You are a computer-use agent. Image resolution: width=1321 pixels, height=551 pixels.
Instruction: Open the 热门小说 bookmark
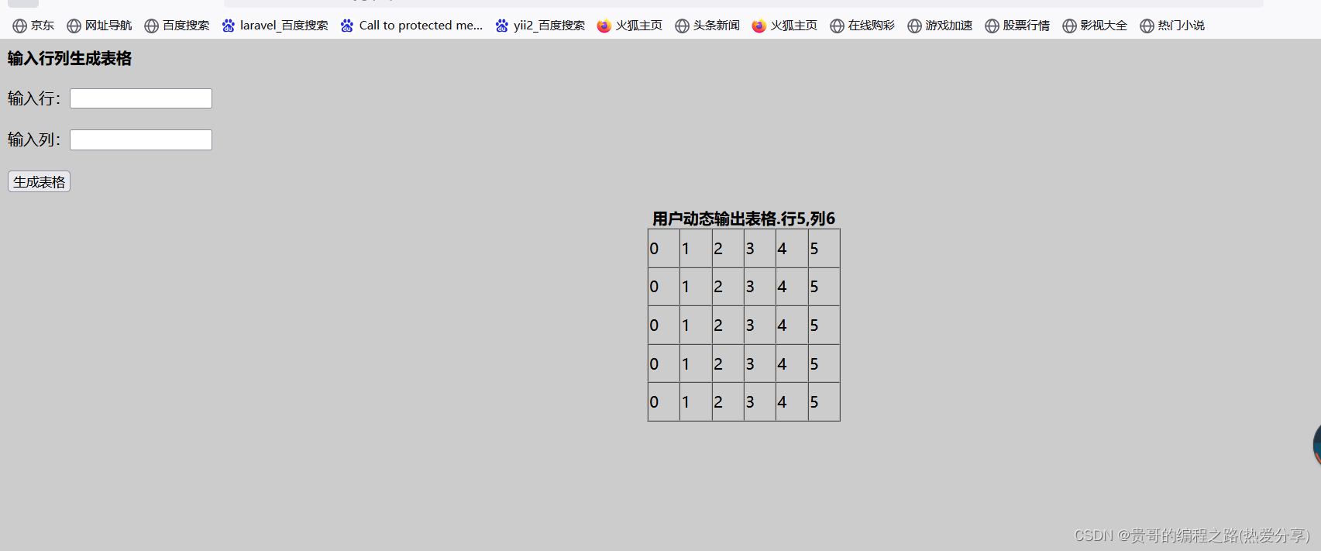(1172, 26)
